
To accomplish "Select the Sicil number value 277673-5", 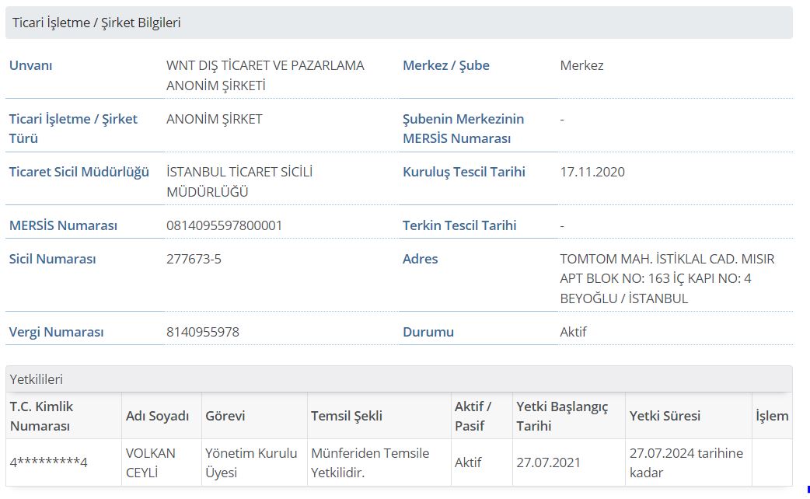I will [x=194, y=259].
